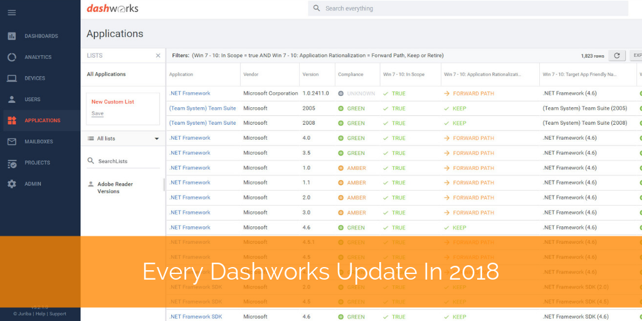Open the hamburger menu icon
Screen dimensions: 642x321
tap(12, 13)
